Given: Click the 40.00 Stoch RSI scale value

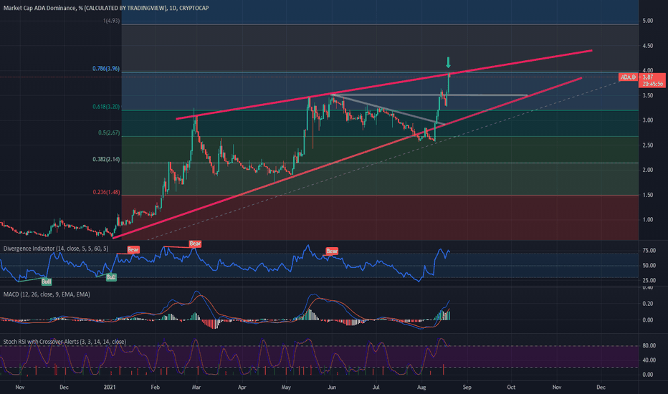Looking at the screenshot, I should (649, 360).
